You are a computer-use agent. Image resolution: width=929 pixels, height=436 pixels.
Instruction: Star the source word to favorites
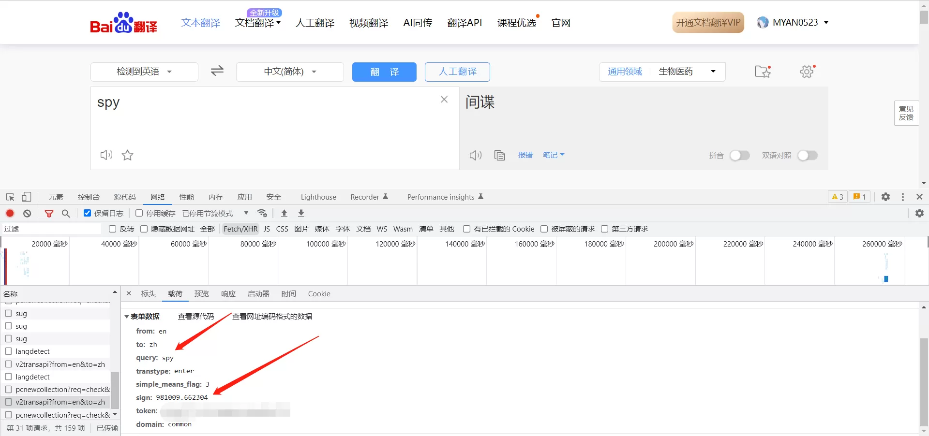click(x=127, y=155)
